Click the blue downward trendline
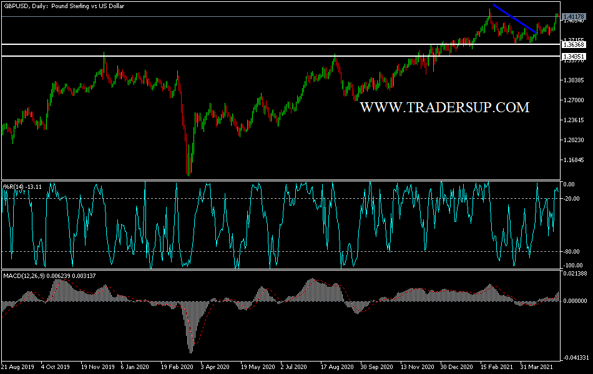The image size is (593, 374). [515, 19]
